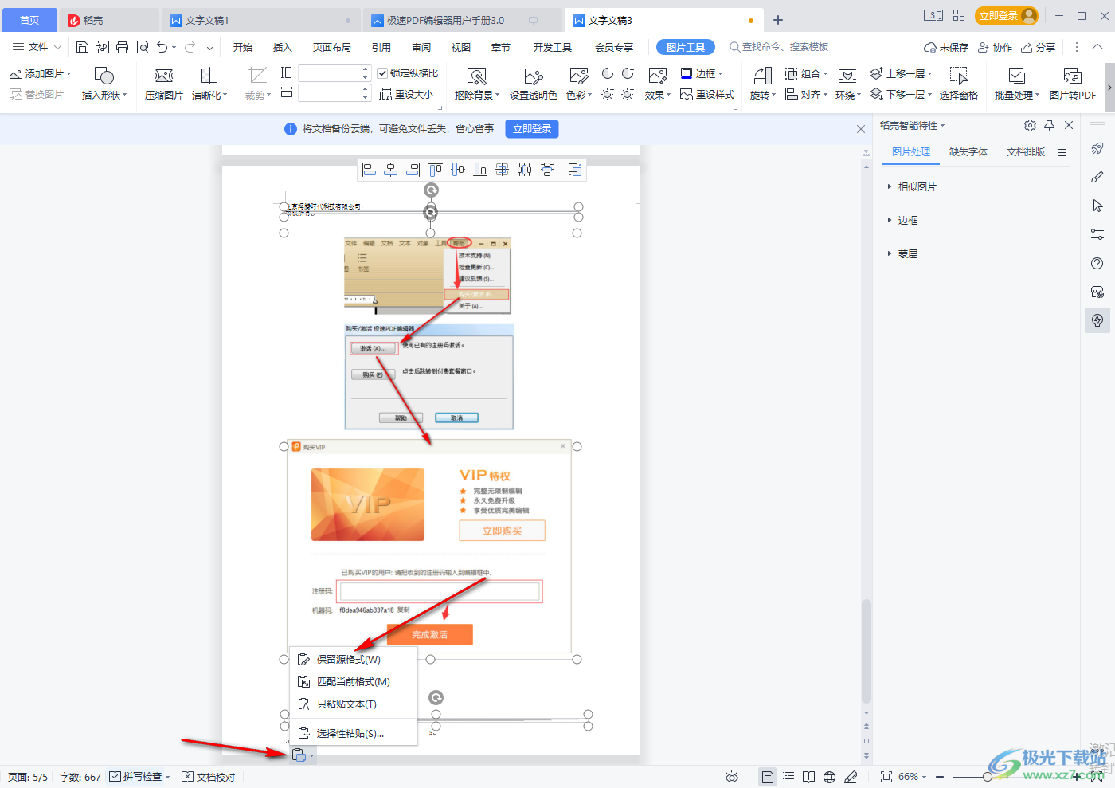
Task: Switch to outline view icon
Action: 788,777
